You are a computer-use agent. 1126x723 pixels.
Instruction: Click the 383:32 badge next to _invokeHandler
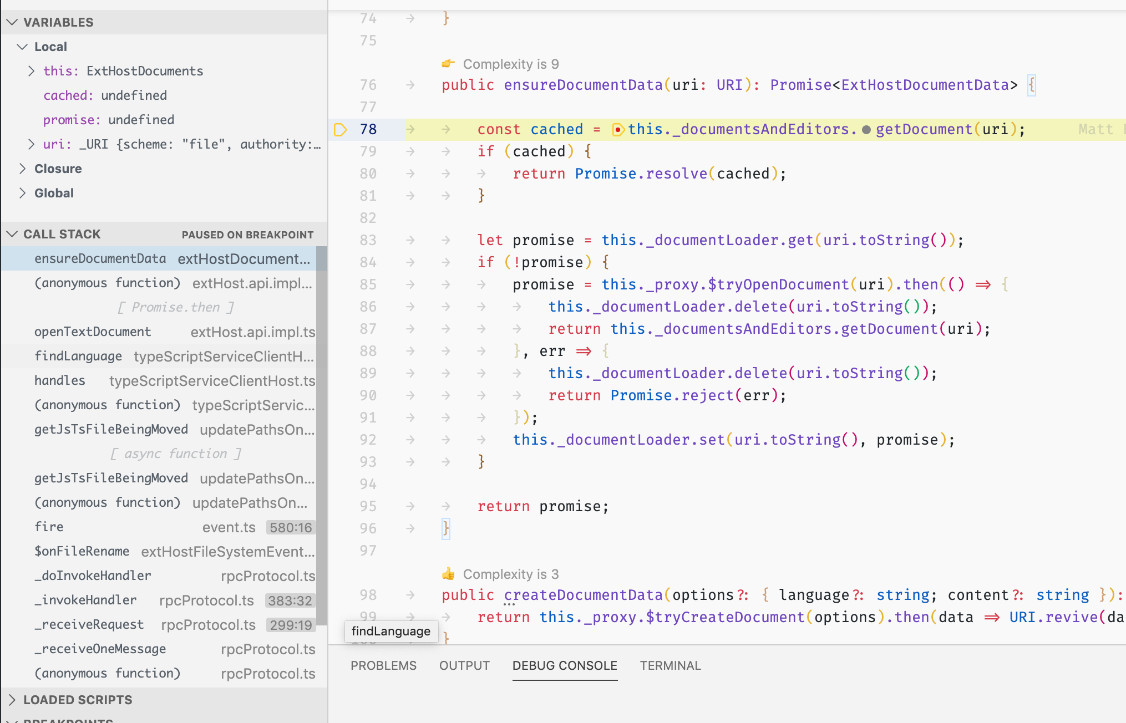pos(290,600)
